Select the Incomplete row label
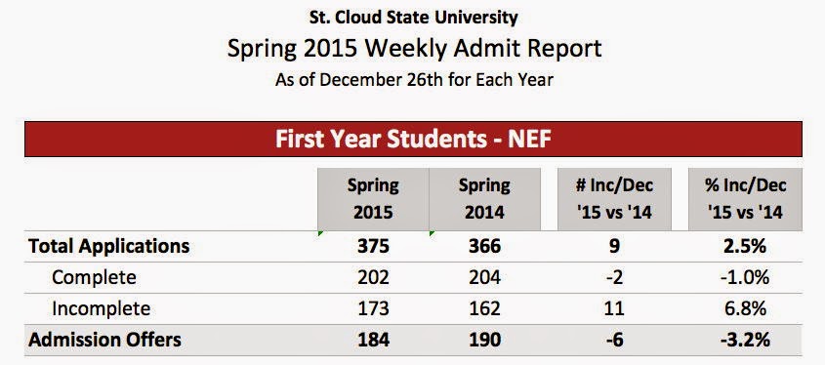Viewport: 825px width, 365px height. pos(101,308)
